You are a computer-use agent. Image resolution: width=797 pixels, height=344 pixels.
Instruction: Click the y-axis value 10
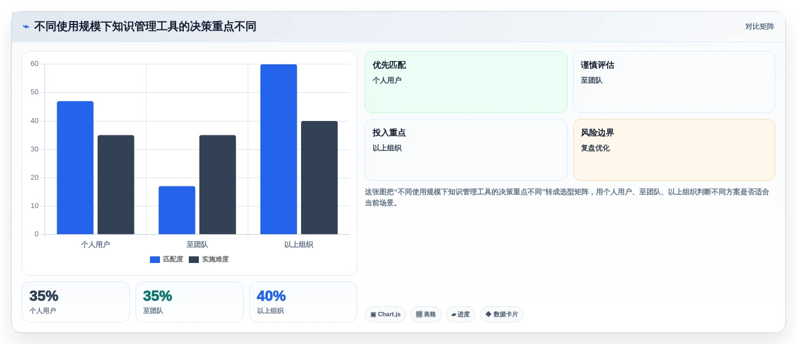34,206
